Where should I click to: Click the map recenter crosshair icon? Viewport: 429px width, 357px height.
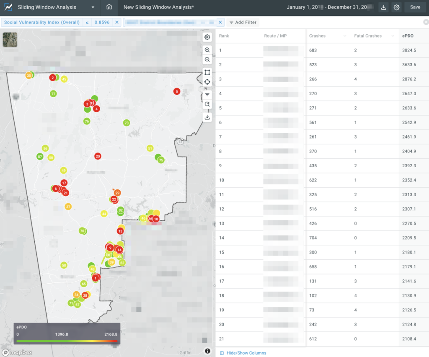click(x=207, y=82)
